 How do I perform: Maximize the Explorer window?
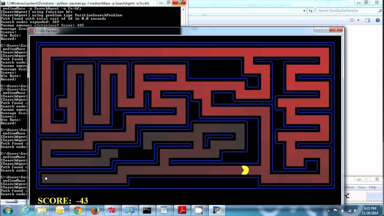(366, 2)
